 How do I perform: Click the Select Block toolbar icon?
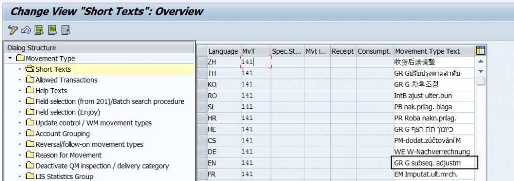click(52, 31)
